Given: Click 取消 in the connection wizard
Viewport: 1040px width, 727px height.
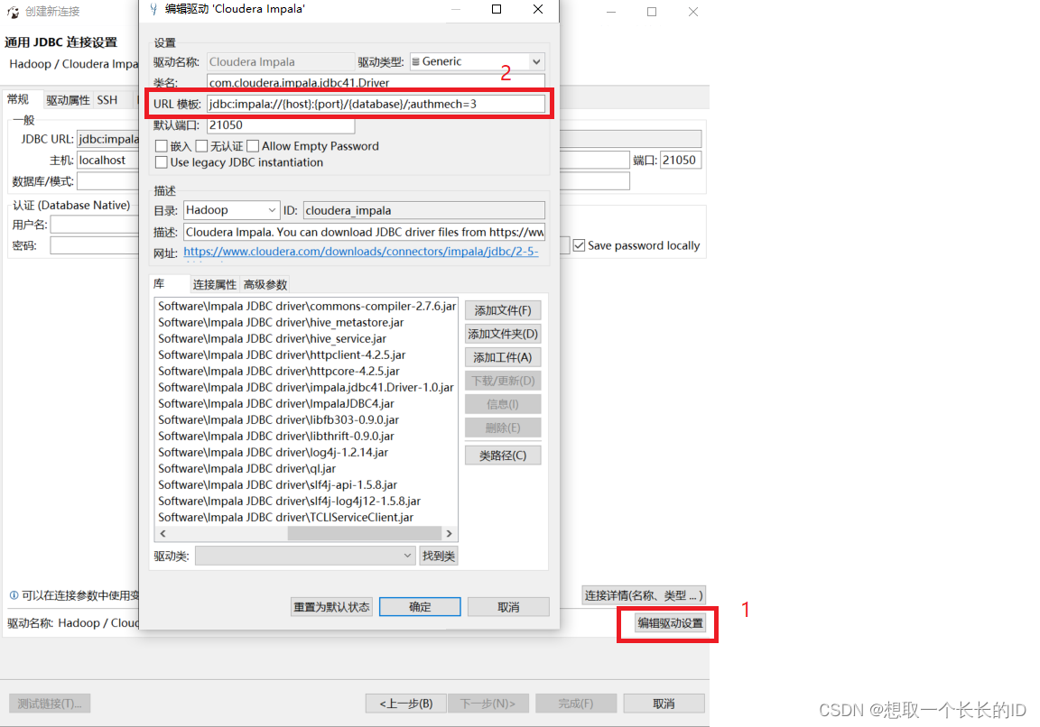Looking at the screenshot, I should click(x=664, y=704).
